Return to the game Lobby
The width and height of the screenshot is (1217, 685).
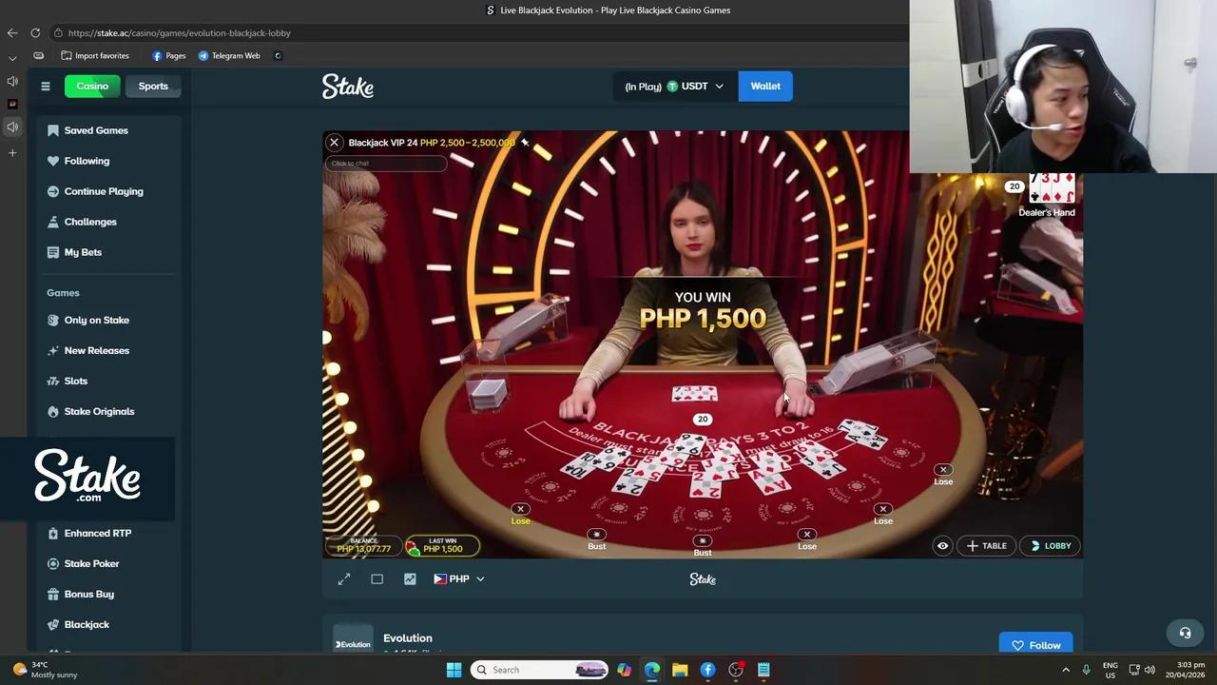pyautogui.click(x=1051, y=546)
